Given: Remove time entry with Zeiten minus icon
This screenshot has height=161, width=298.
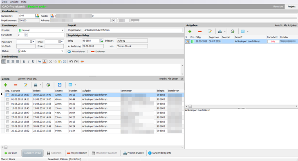Looking at the screenshot, I should (16, 85).
